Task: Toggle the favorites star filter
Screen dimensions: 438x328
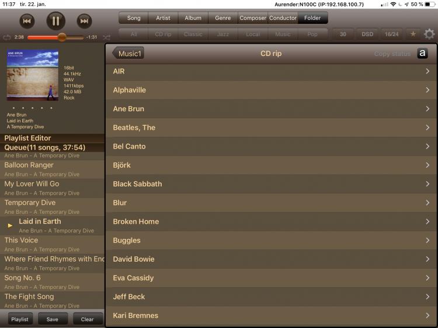Action: click(x=413, y=34)
